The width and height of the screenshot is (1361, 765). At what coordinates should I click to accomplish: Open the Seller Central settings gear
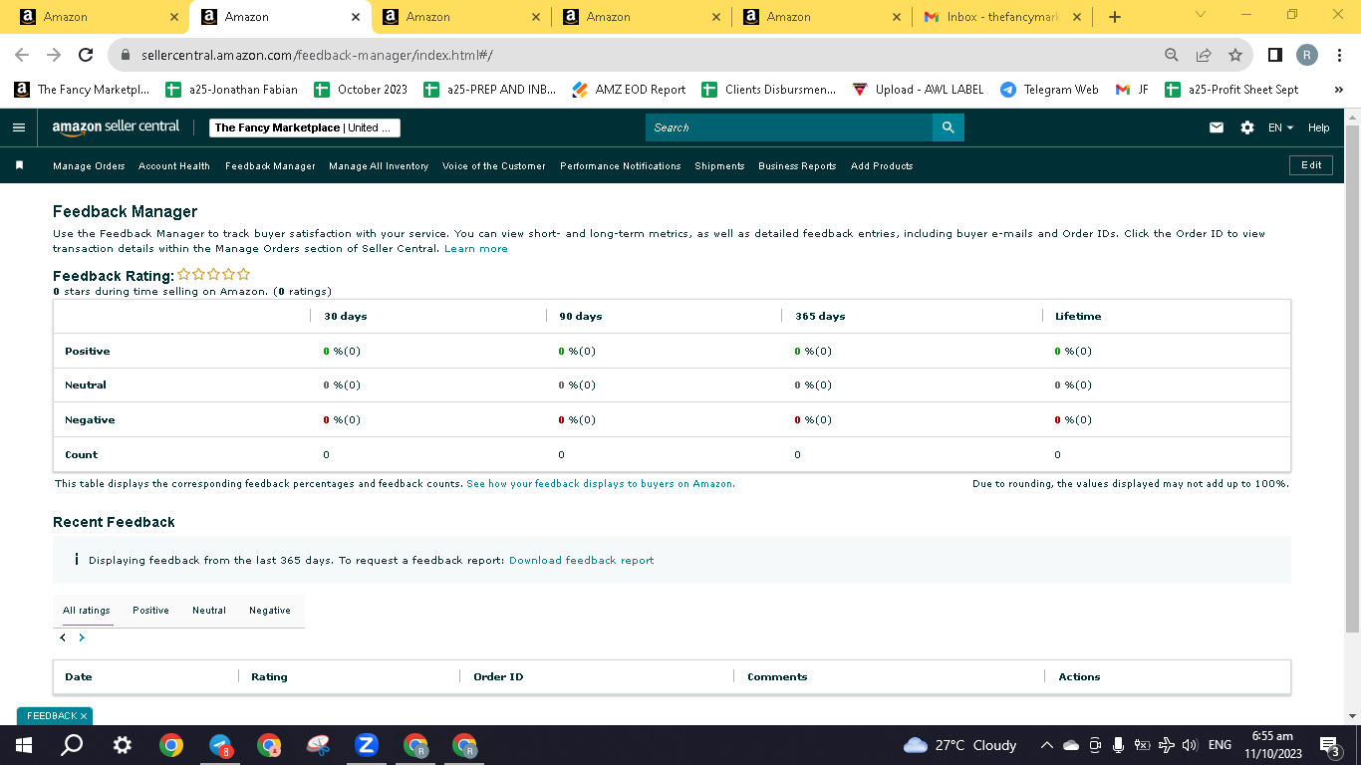(1247, 127)
